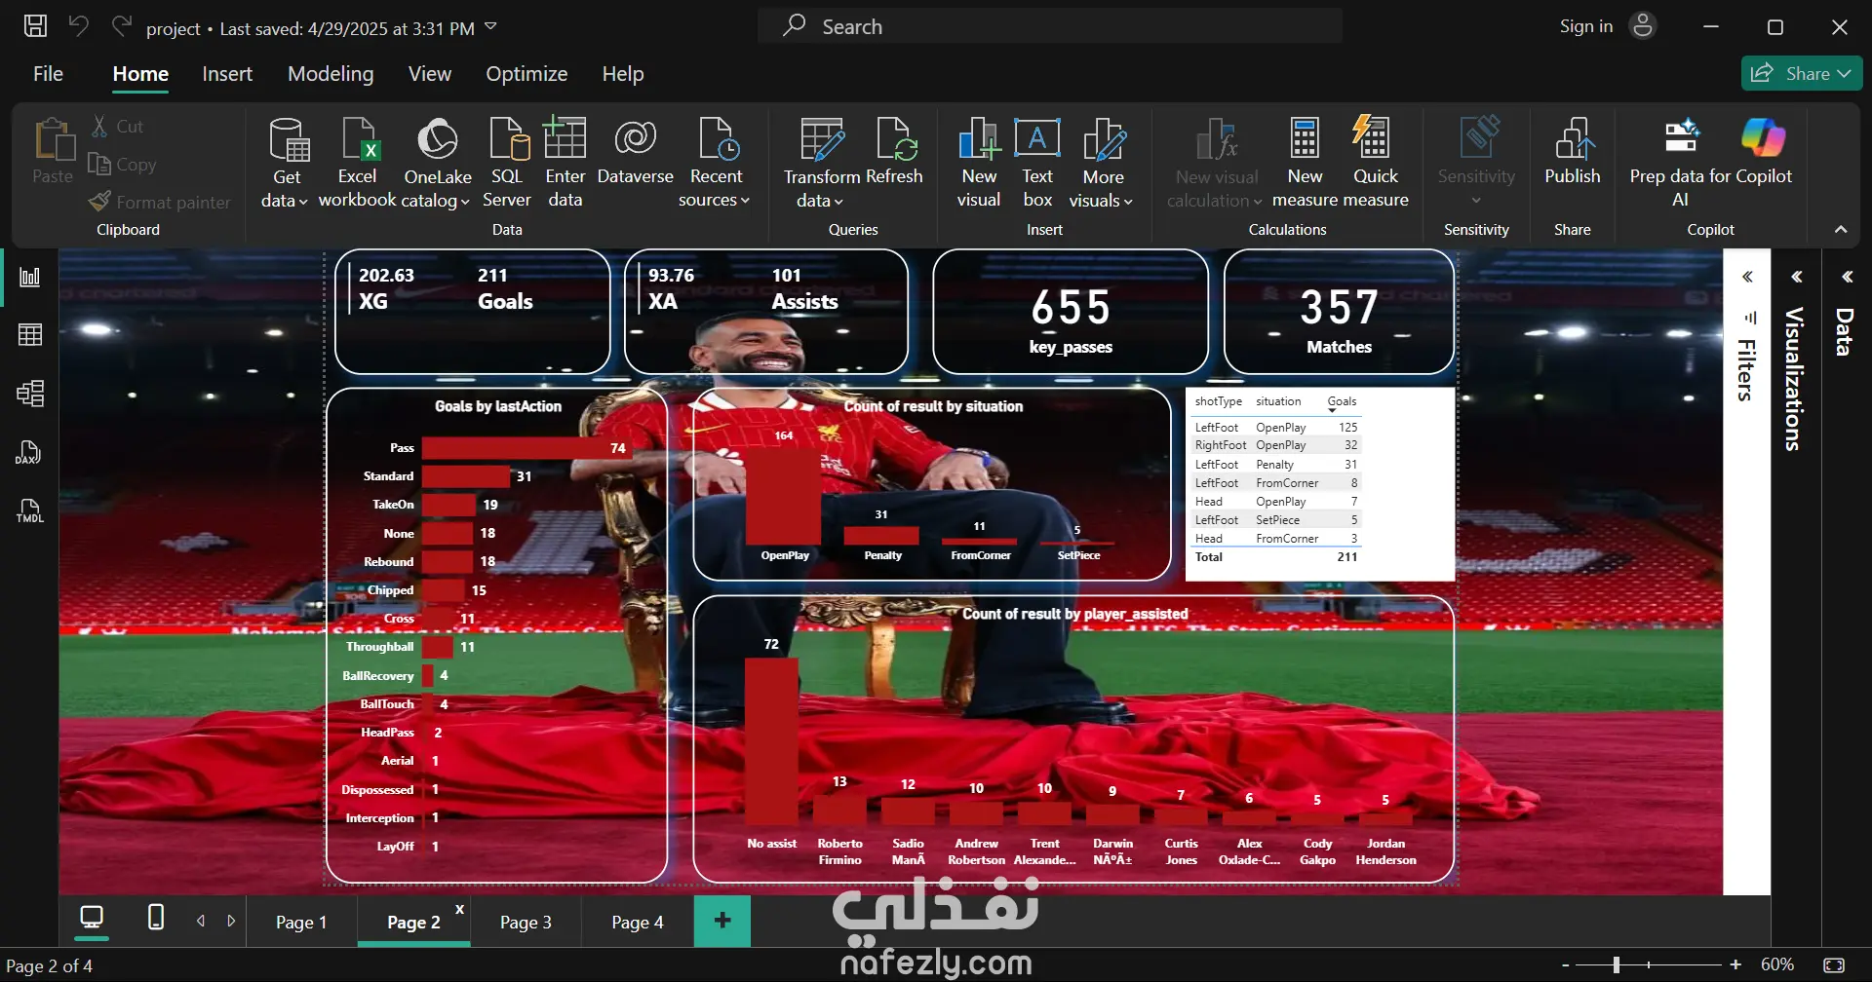Close the Page 2 tab

pos(459,909)
